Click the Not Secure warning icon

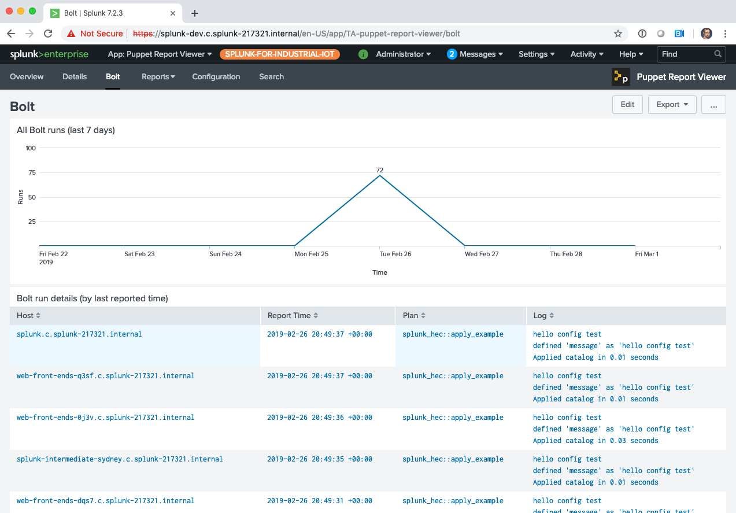[71, 34]
